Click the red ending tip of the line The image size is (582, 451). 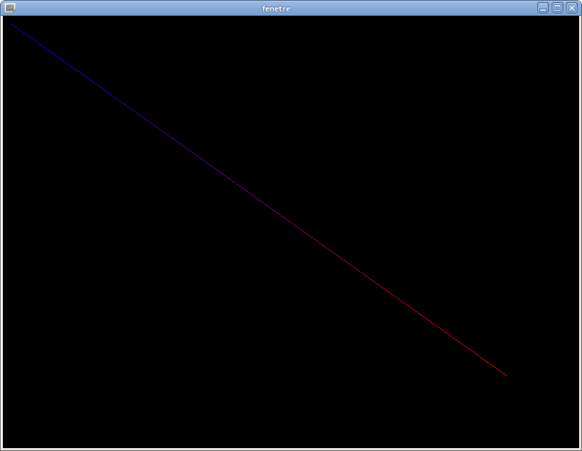[506, 375]
